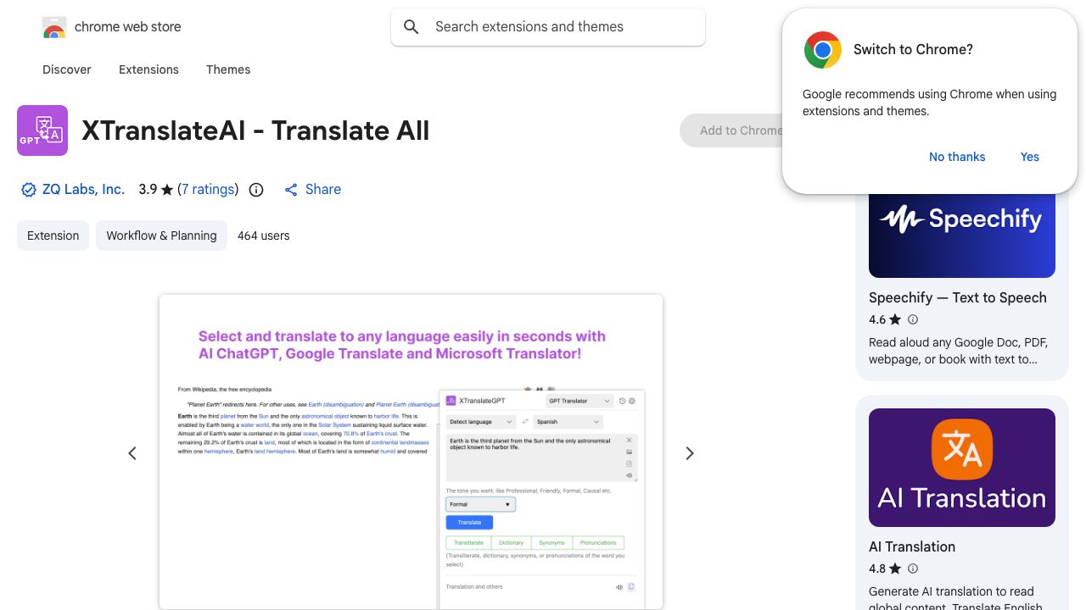The image size is (1086, 610).
Task: Select Synonyms tab in screenshot
Action: click(551, 543)
